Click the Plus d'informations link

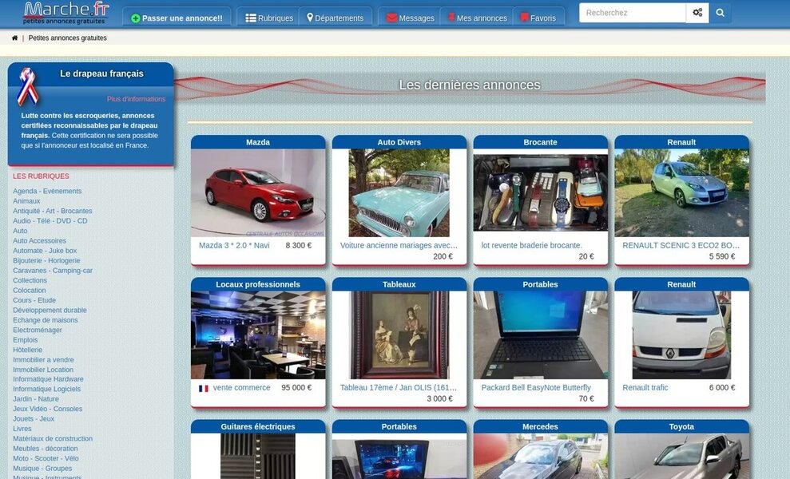(x=136, y=99)
